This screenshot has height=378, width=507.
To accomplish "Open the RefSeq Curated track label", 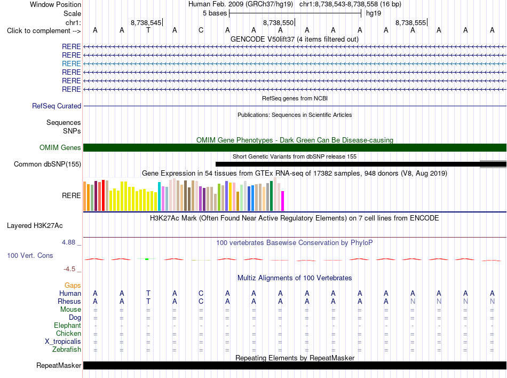I will click(x=57, y=106).
